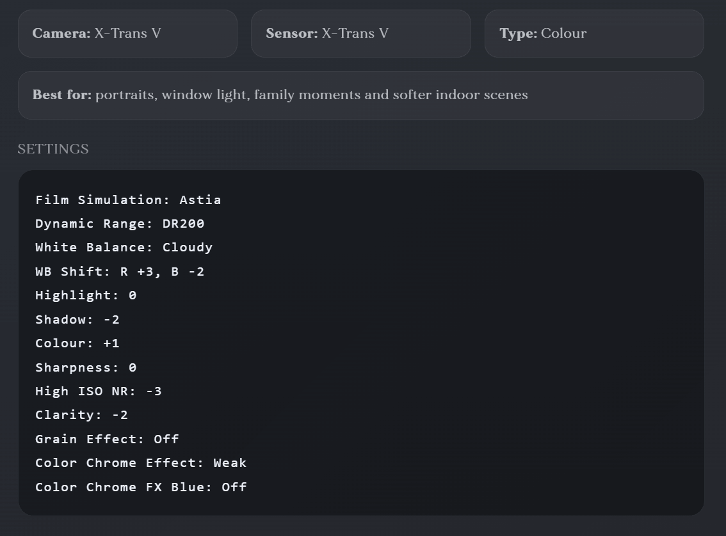The image size is (726, 536).
Task: Click the Color Chrome Effect: Weak line
Action: (141, 463)
